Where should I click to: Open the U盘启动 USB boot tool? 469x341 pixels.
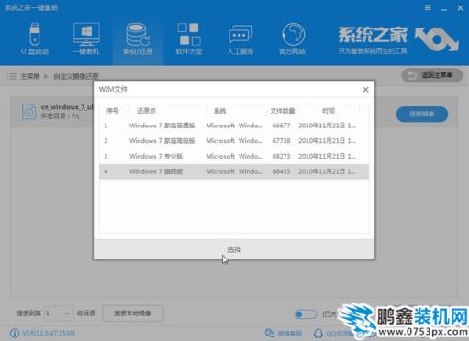[35, 38]
